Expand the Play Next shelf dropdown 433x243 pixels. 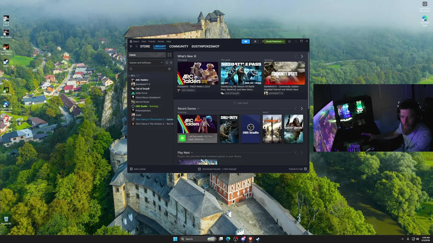tap(192, 153)
